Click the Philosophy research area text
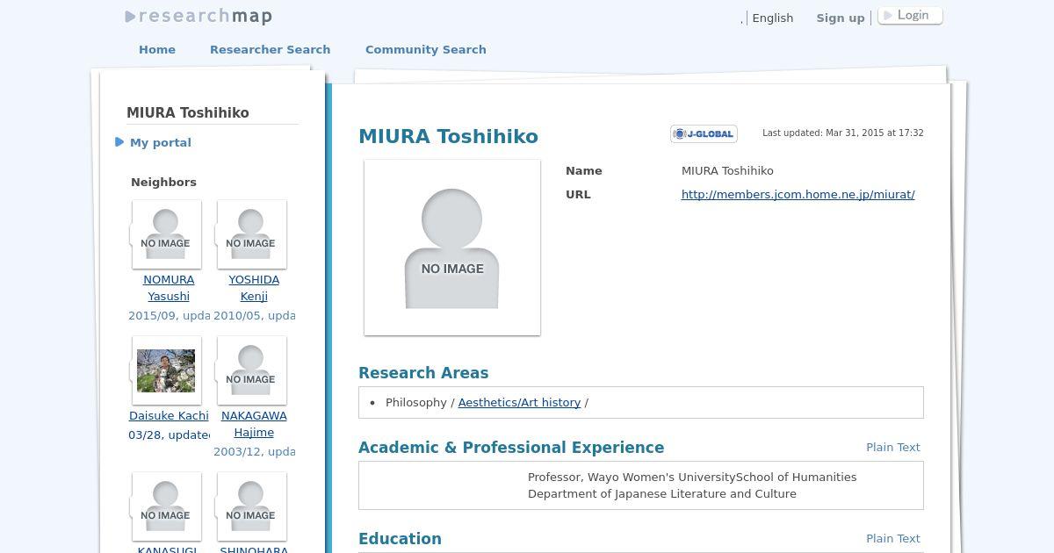Viewport: 1054px width, 553px height. 416,402
